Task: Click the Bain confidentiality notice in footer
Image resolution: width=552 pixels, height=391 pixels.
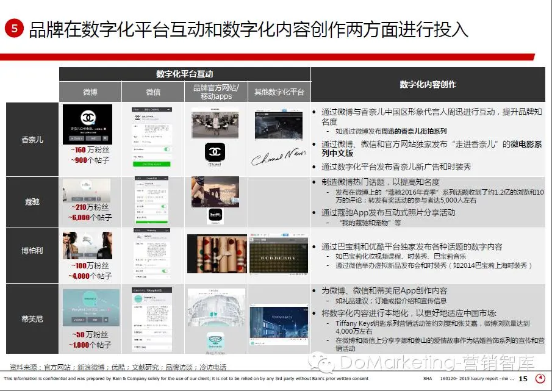Action: tap(186, 379)
